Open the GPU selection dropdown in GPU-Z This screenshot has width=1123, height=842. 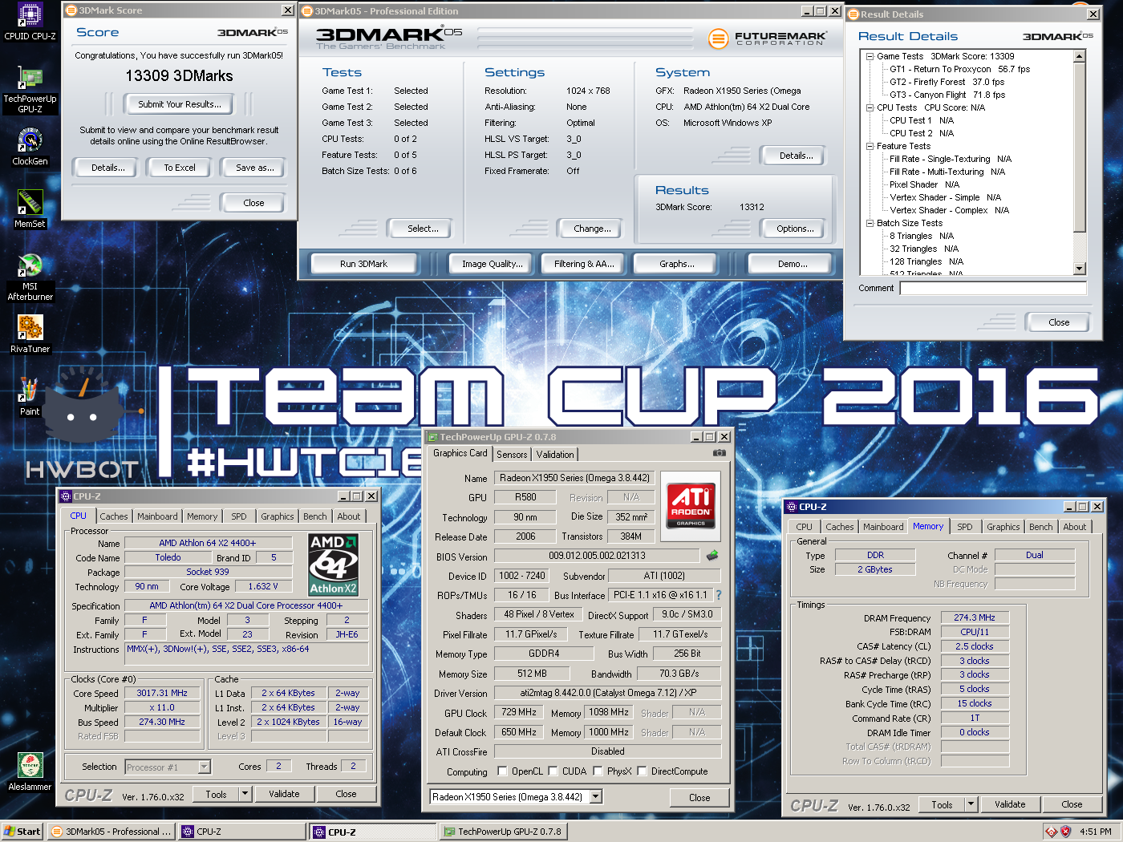[596, 797]
